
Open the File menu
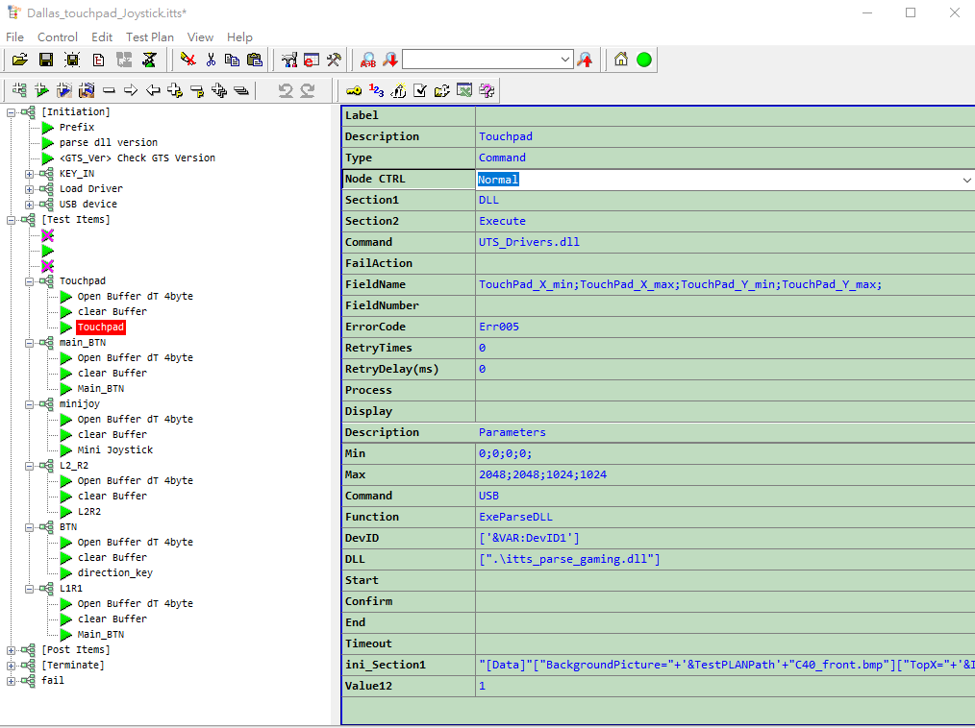click(x=15, y=37)
